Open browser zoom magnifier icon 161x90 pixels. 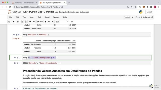(x=128, y=7)
